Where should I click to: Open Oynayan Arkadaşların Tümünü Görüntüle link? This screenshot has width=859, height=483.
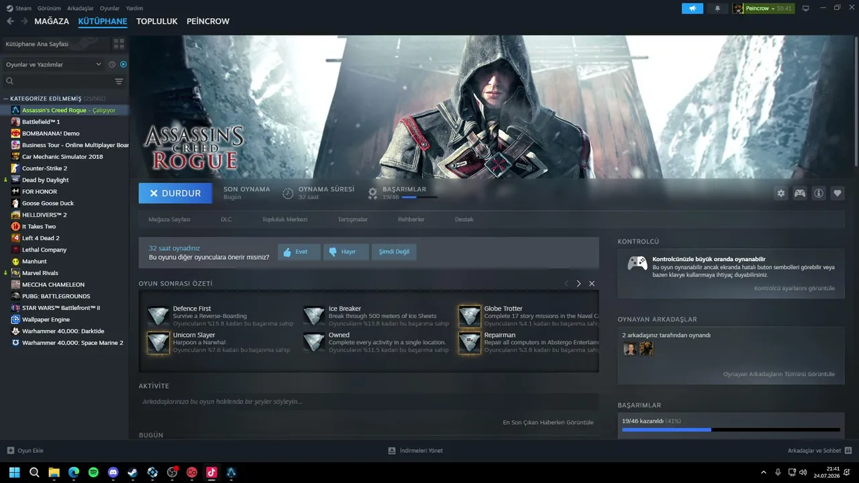pyautogui.click(x=779, y=374)
